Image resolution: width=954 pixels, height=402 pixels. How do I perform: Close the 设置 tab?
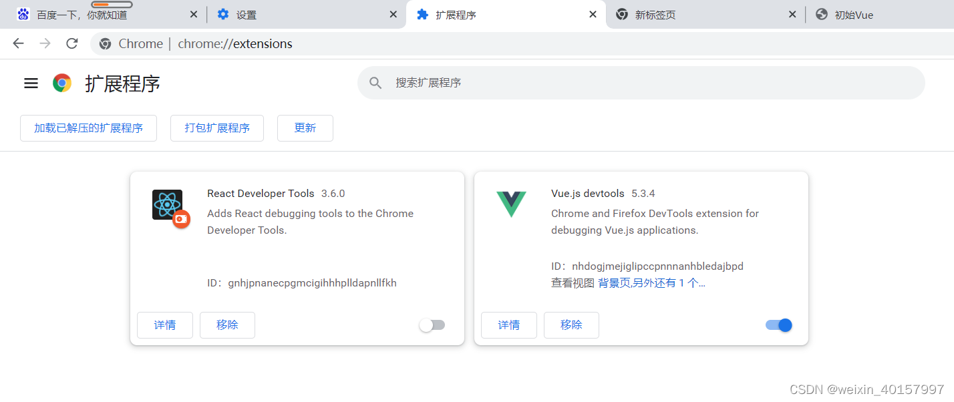(x=393, y=14)
